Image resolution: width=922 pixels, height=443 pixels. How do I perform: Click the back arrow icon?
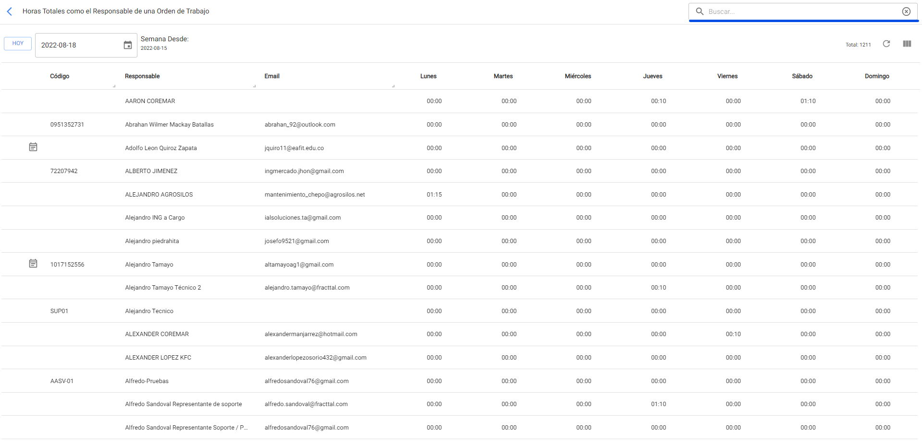pyautogui.click(x=10, y=12)
